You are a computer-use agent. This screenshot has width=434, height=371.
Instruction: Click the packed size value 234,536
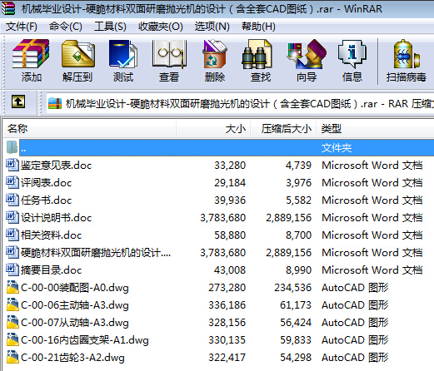tap(292, 288)
